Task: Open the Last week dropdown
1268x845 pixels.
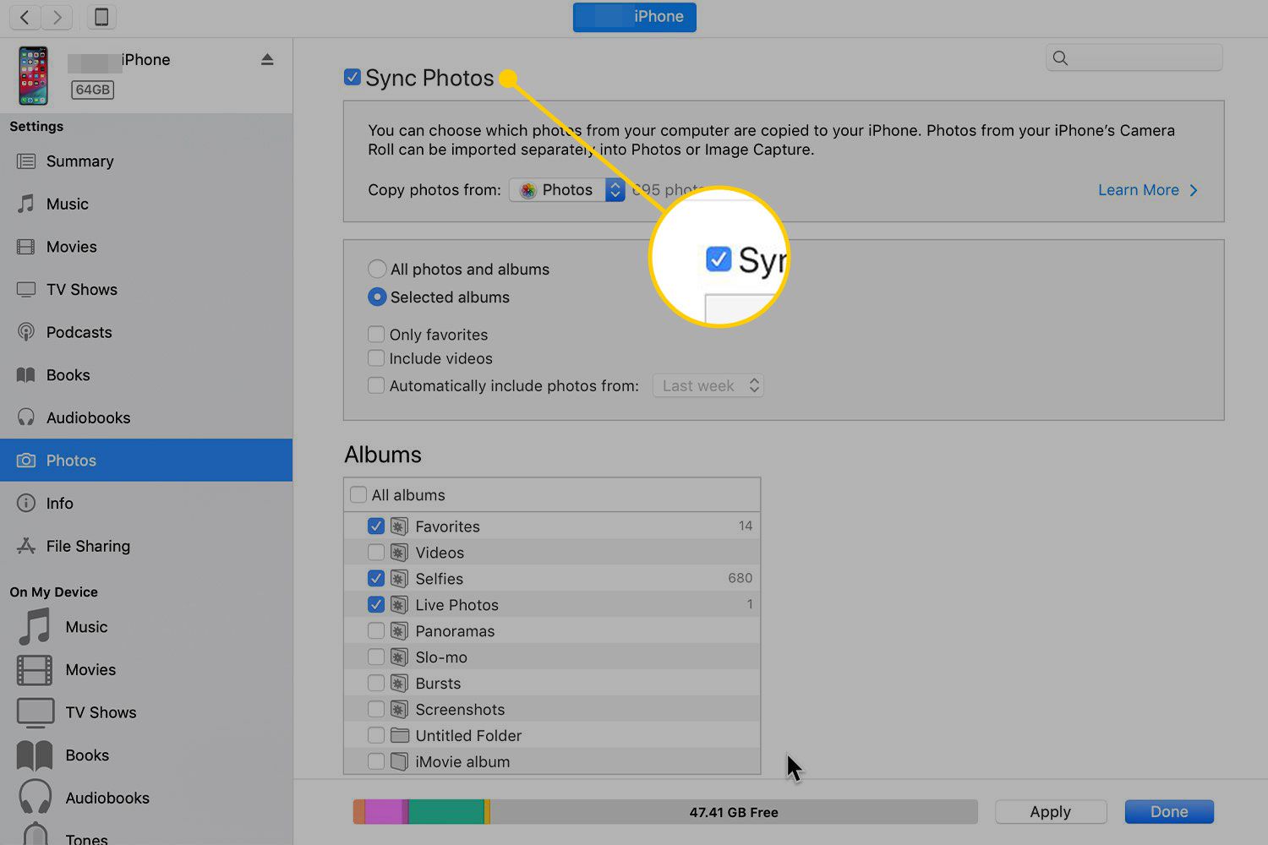Action: click(x=708, y=385)
